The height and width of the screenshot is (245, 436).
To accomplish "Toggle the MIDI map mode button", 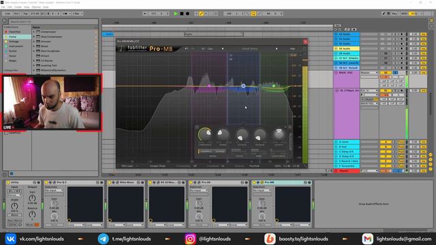I will coord(404,14).
